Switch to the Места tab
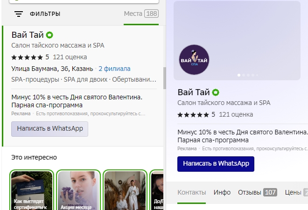This screenshot has width=308, height=210. tap(141, 14)
